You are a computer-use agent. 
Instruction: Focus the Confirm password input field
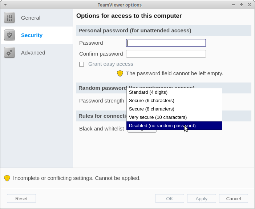[166, 54]
